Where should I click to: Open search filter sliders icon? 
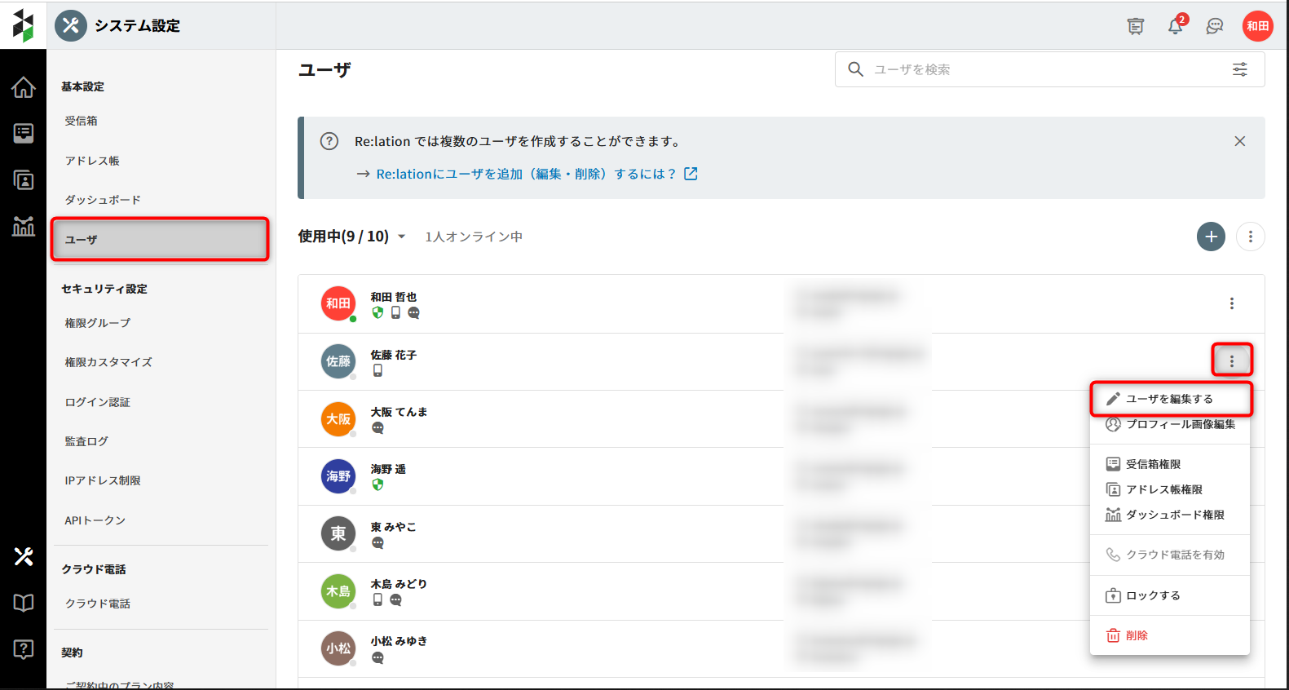click(x=1239, y=69)
